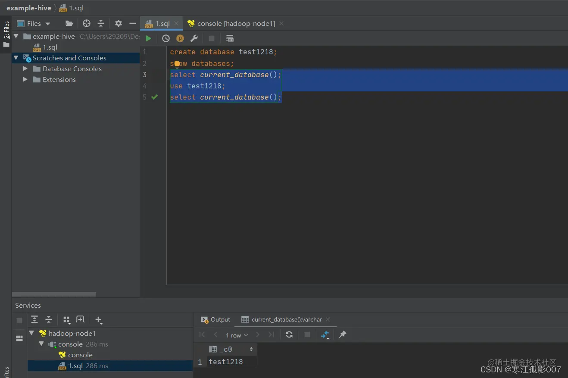Click the stop icon in results toolbar
Viewport: 568px width, 378px height.
pyautogui.click(x=307, y=334)
